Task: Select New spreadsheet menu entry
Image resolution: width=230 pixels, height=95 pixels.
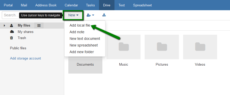Action: 84,45
